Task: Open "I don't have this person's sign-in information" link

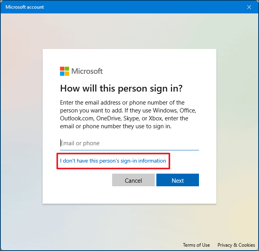Action: click(113, 161)
